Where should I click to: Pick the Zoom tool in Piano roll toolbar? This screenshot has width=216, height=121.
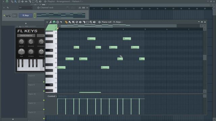91,22
